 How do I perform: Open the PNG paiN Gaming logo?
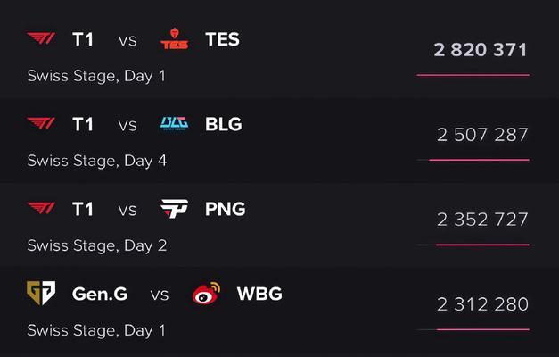[175, 209]
